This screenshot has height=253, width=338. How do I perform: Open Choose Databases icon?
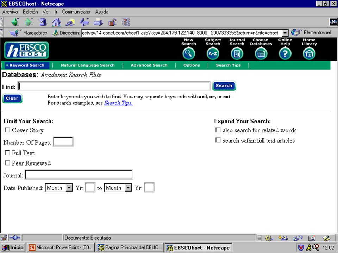tap(261, 53)
